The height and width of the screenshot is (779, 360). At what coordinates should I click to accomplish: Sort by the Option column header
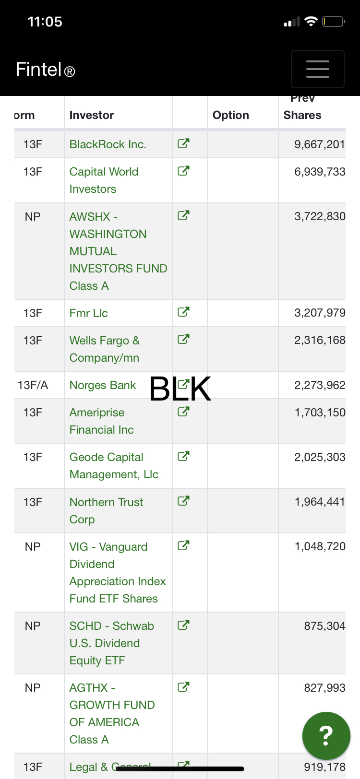click(x=231, y=115)
